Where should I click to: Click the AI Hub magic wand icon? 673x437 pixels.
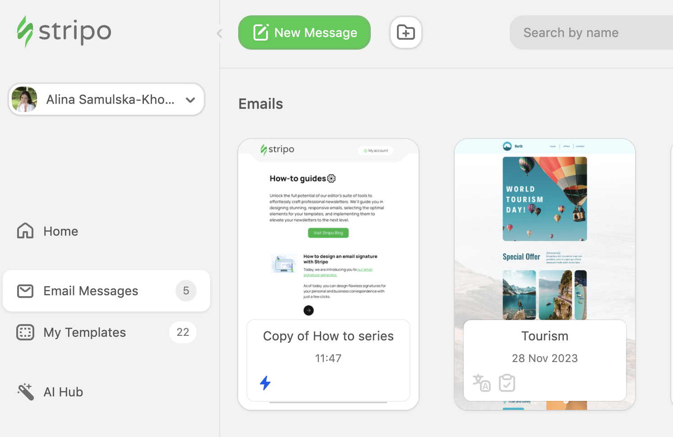click(25, 391)
